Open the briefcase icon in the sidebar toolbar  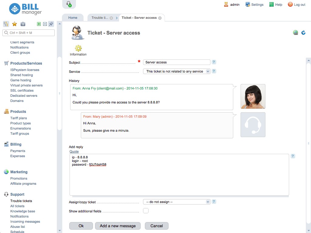(x=23, y=24)
